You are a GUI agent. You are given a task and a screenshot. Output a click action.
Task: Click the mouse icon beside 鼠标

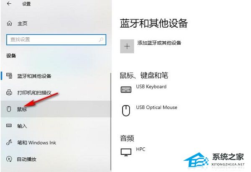(9, 109)
